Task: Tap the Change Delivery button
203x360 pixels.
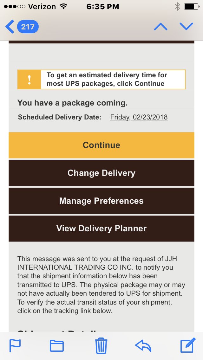Action: (x=101, y=173)
